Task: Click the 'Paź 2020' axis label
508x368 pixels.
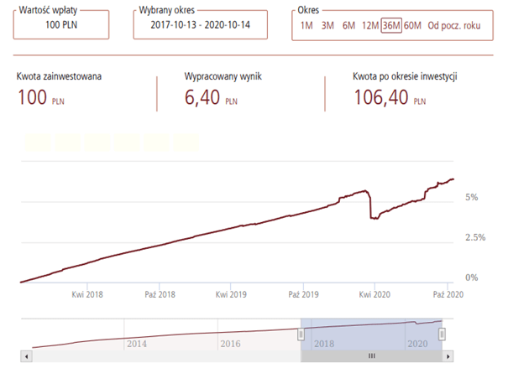Action: pos(448,294)
